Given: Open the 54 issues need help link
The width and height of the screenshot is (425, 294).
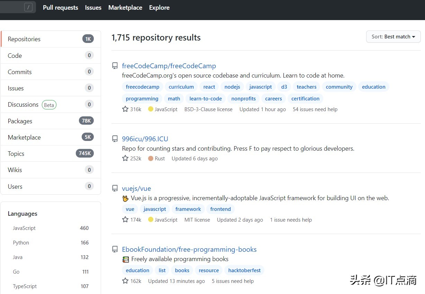Looking at the screenshot, I should click(x=315, y=109).
